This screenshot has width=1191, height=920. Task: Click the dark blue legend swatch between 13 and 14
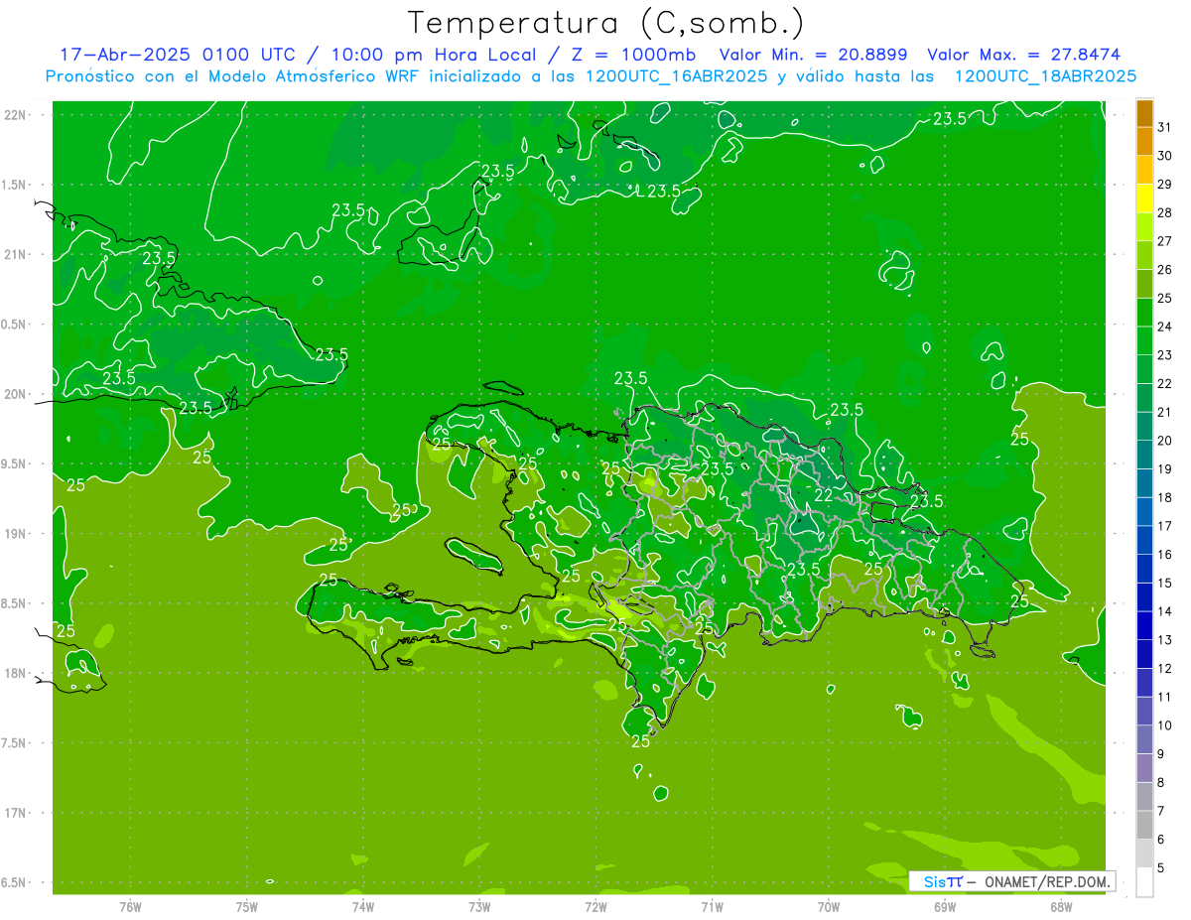tap(1144, 626)
